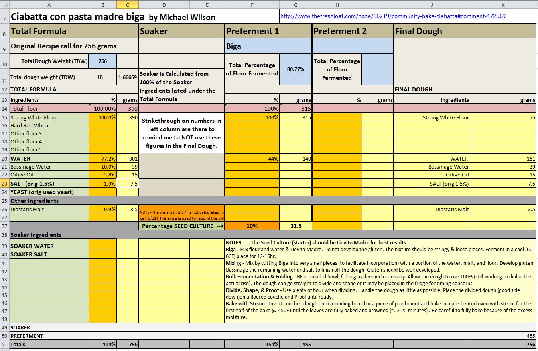Select the SOAKER WATER label cell
This screenshot has height=351, width=538.
click(x=49, y=246)
